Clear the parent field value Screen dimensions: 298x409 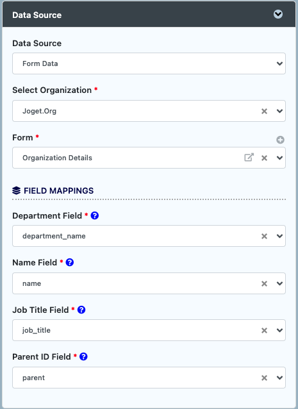click(x=264, y=378)
